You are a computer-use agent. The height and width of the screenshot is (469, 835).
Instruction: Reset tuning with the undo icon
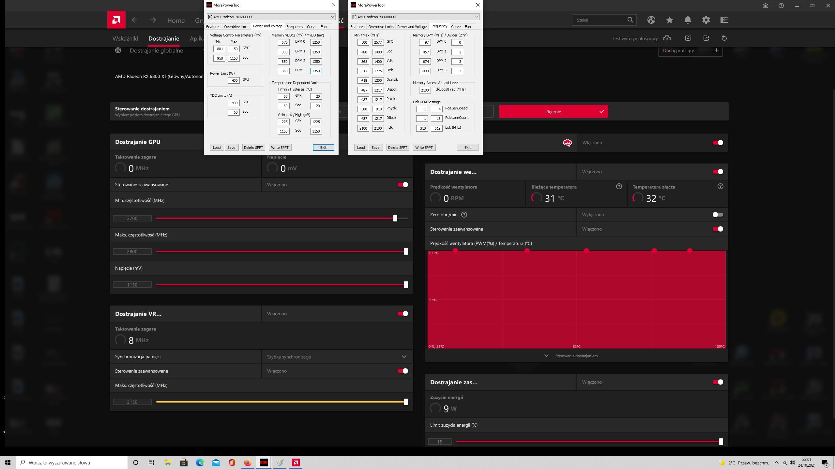(x=724, y=38)
